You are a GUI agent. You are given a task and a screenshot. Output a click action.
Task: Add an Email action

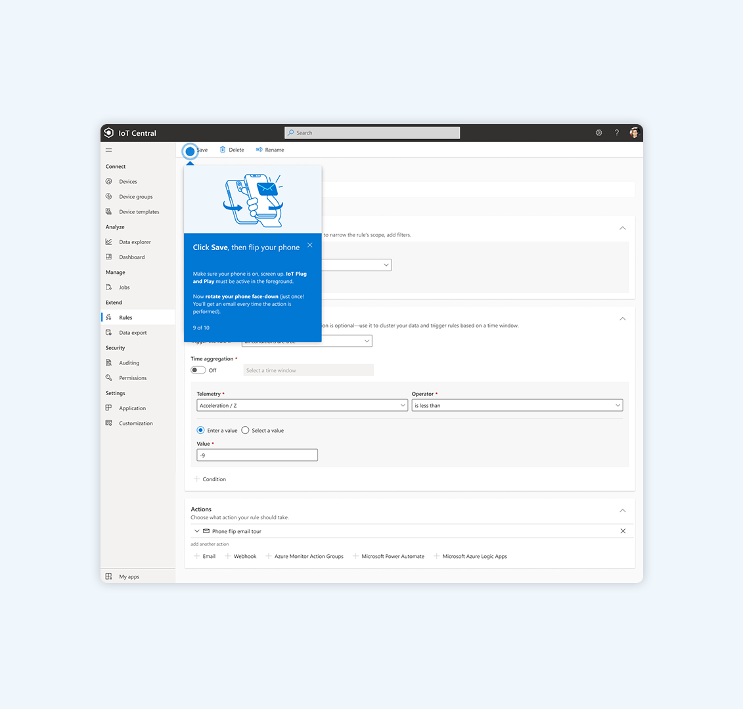[205, 556]
